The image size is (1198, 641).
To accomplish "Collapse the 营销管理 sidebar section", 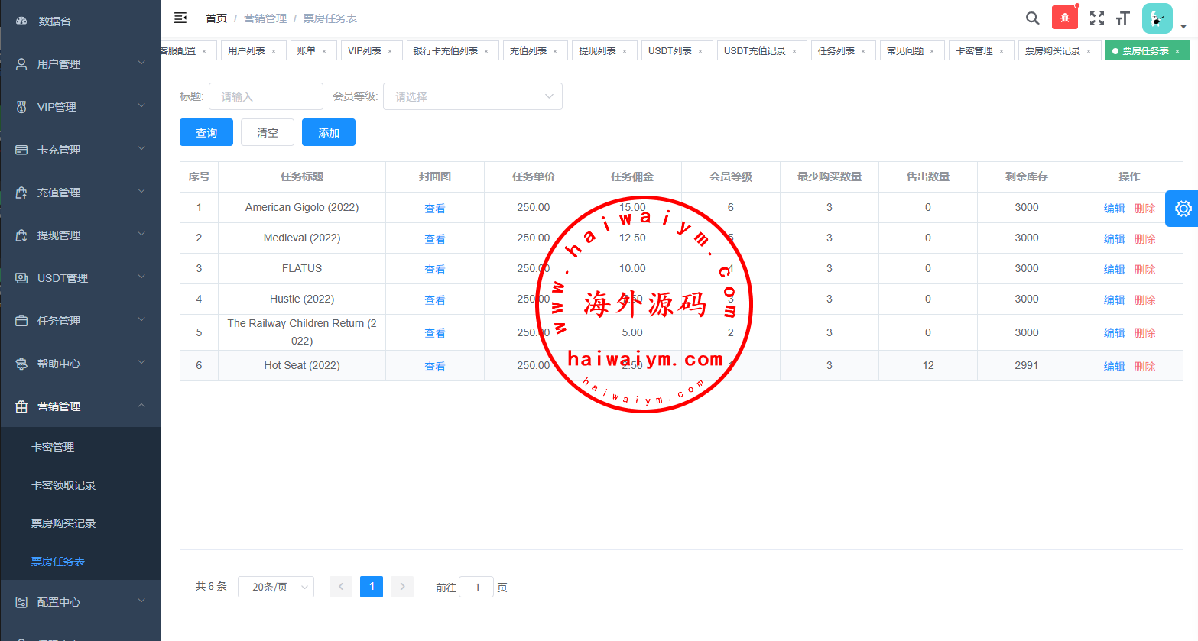I will pos(80,406).
